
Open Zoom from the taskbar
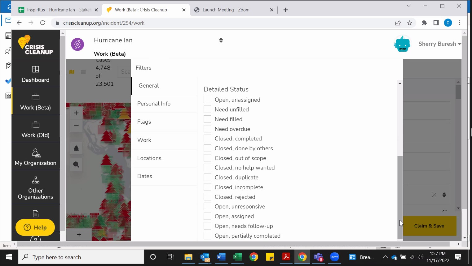pyautogui.click(x=335, y=257)
